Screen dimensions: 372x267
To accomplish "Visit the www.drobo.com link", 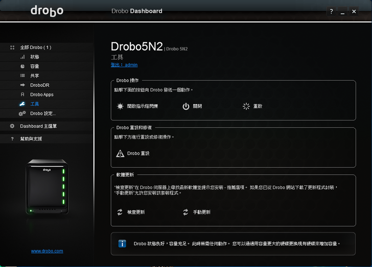I will [47, 251].
